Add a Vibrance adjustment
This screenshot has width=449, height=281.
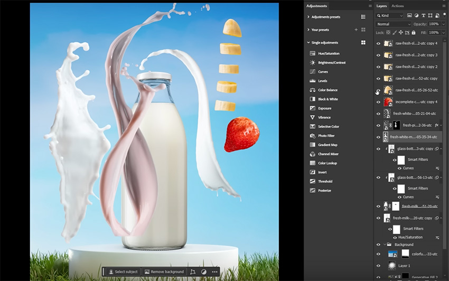(320, 117)
